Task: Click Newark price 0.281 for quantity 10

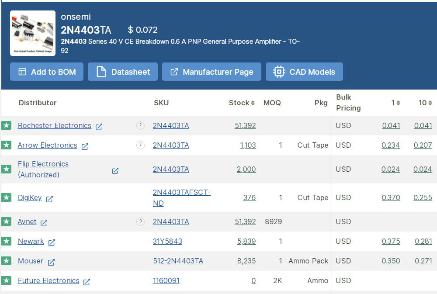Action: 423,241
